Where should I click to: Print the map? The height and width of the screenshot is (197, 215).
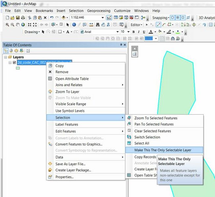(x=23, y=18)
